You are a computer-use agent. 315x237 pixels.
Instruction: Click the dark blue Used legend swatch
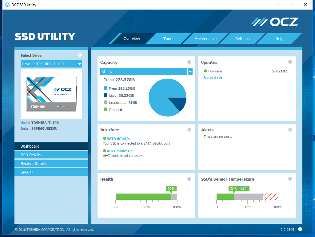[106, 95]
